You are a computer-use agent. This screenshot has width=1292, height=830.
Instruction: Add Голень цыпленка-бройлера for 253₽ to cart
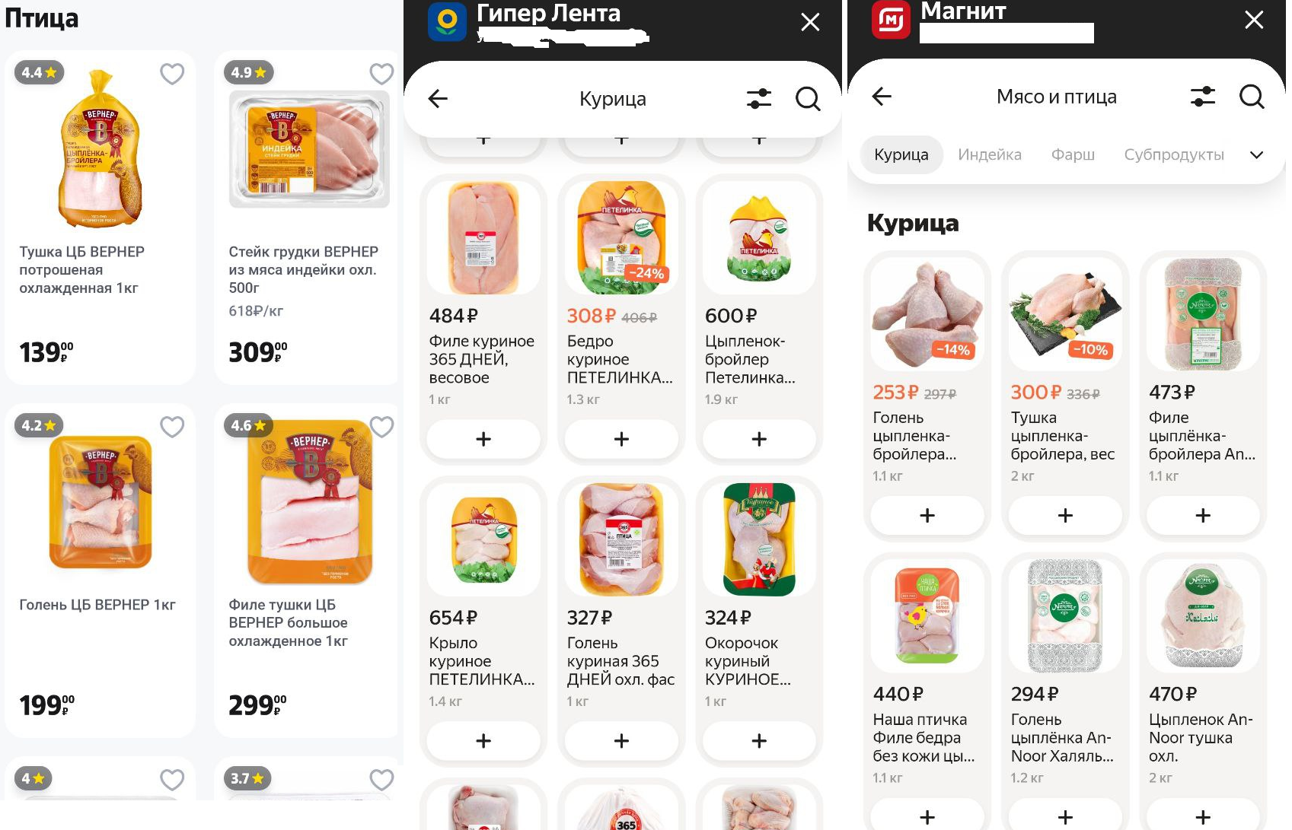[x=927, y=516]
